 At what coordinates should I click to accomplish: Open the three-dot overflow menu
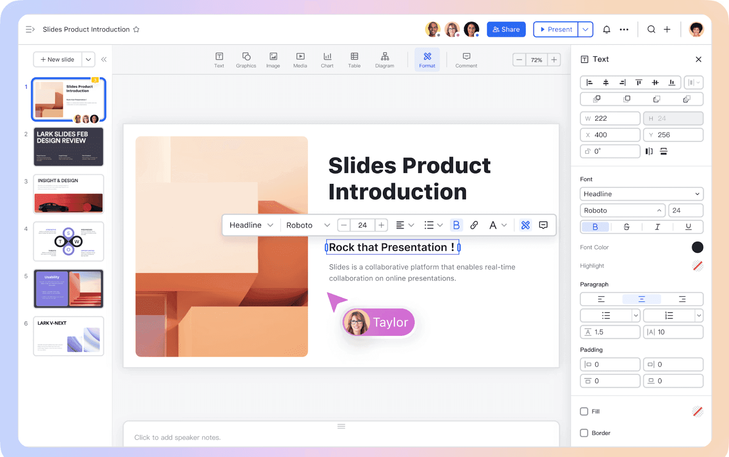(624, 29)
